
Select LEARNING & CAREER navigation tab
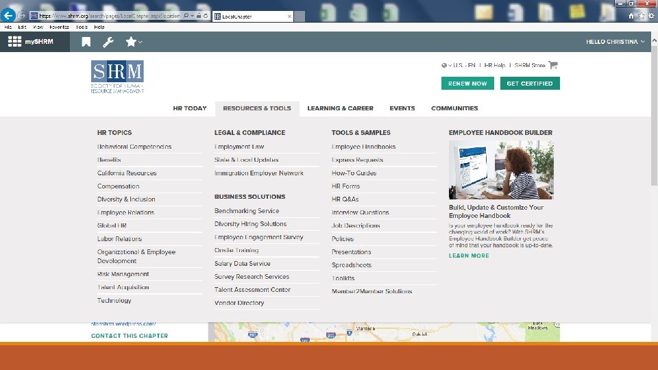[x=341, y=108]
